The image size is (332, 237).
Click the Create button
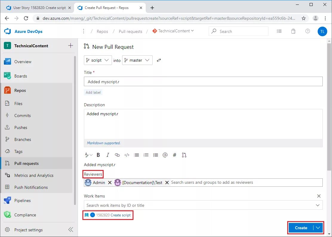click(x=301, y=228)
